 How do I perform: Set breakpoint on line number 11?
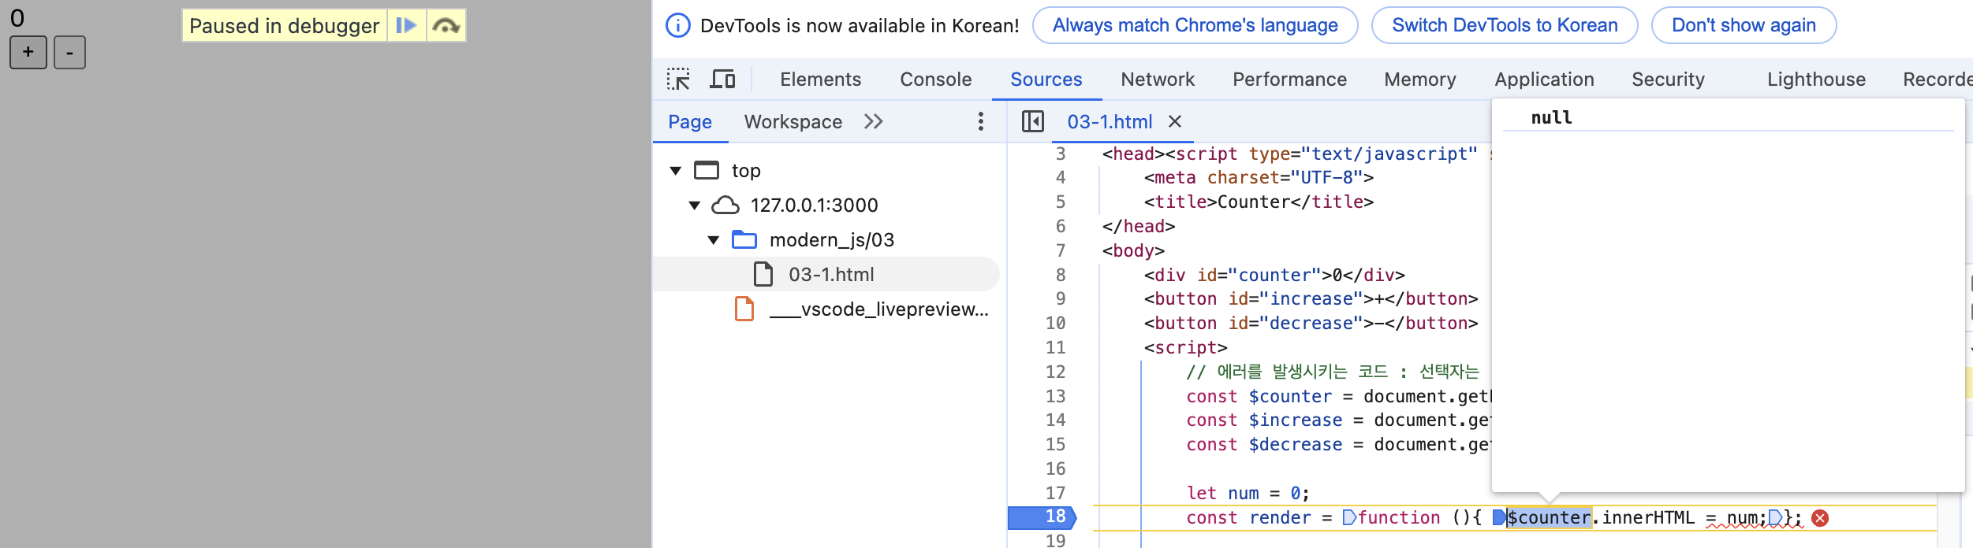pyautogui.click(x=1055, y=347)
